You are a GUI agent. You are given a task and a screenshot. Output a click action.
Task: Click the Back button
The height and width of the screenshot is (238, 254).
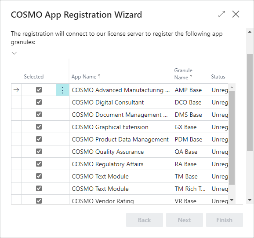point(145,220)
